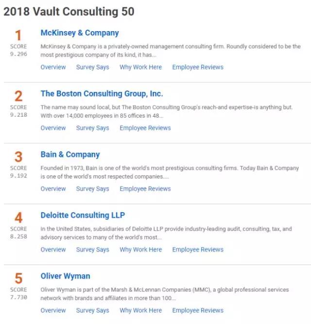Screen dimensions: 311x324
Task: Click McKinsey's Overview link
Action: pos(53,67)
